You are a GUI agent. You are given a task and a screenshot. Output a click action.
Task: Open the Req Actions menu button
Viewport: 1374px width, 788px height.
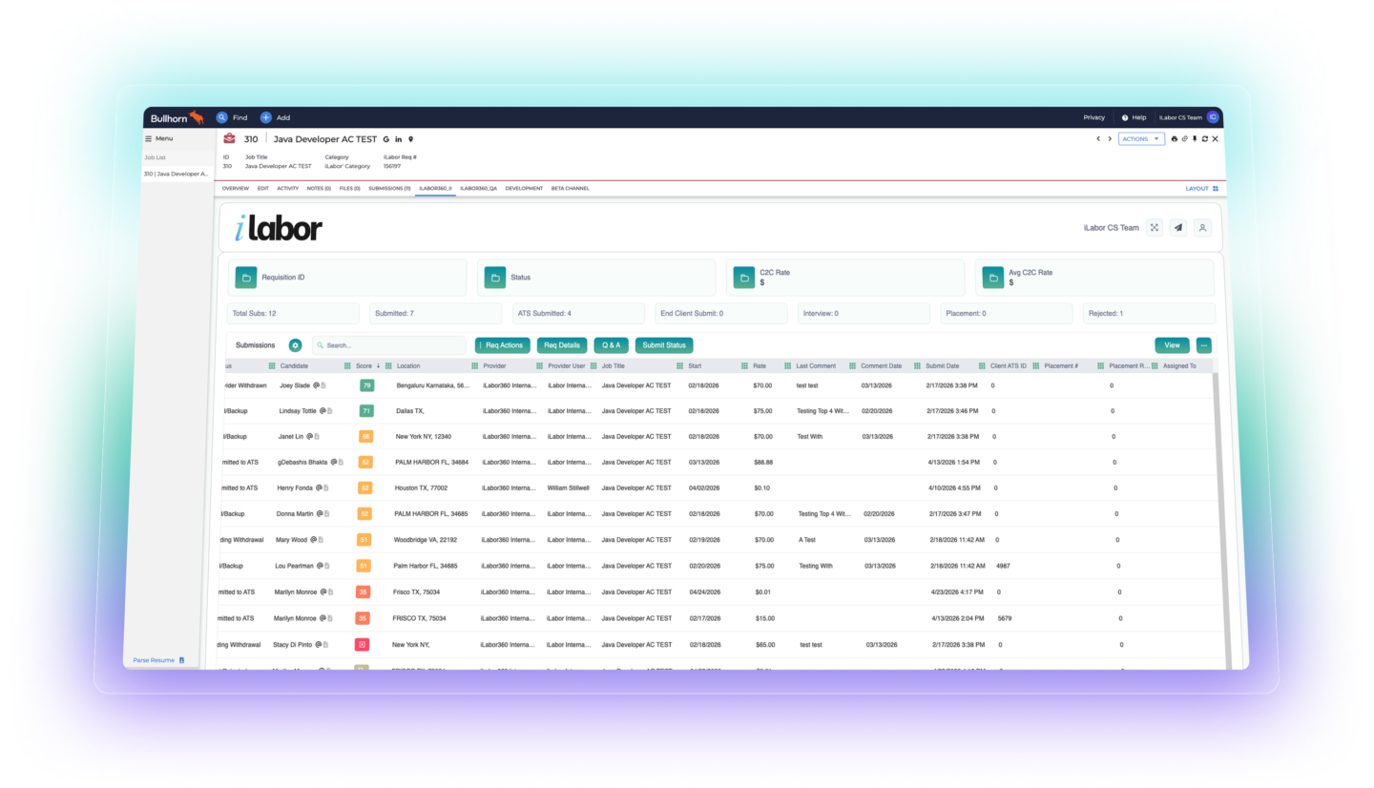pyautogui.click(x=502, y=345)
